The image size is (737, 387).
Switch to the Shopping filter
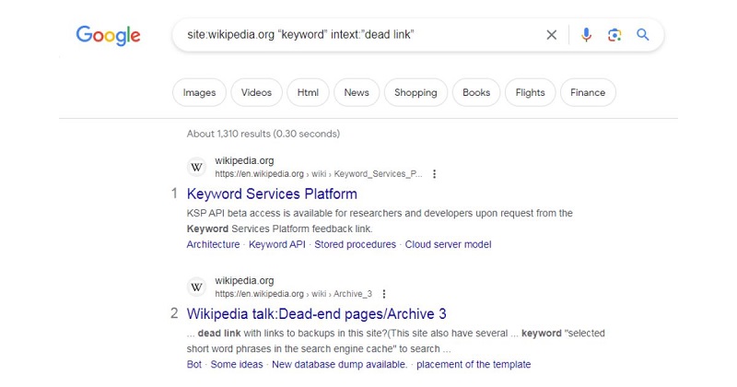point(415,93)
